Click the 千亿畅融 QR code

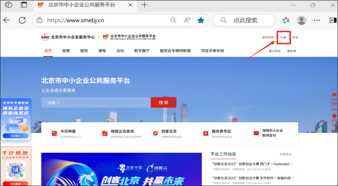coord(16,170)
